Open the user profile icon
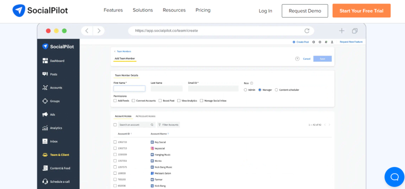The height and width of the screenshot is (189, 405). pyautogui.click(x=332, y=42)
